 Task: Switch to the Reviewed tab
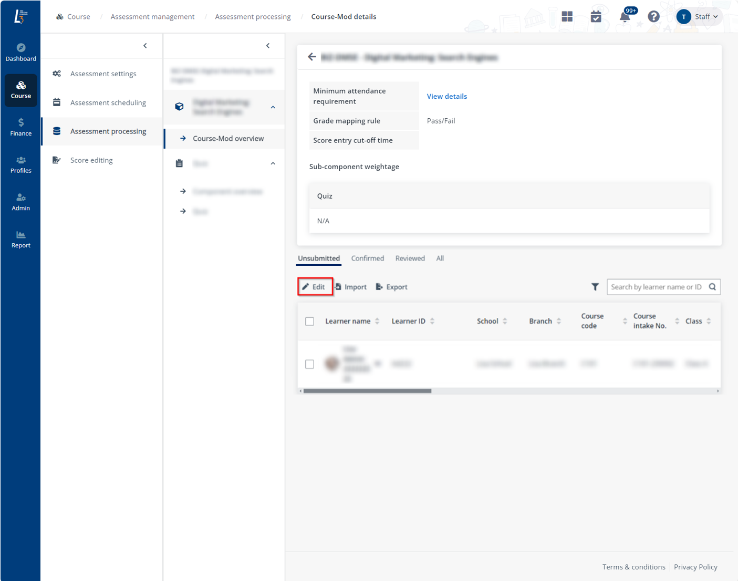pyautogui.click(x=410, y=258)
